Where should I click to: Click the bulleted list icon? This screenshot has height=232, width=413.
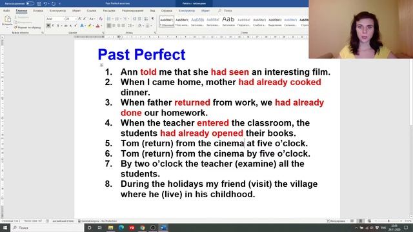tap(109, 19)
